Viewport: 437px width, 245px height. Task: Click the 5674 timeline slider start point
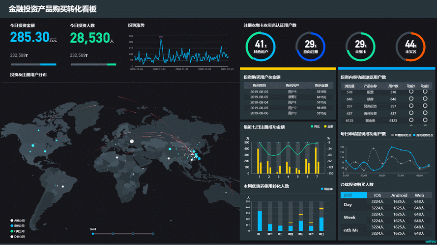tap(92, 234)
